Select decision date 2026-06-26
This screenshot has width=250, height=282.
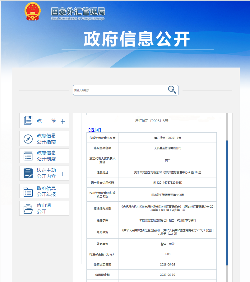coord(168,264)
